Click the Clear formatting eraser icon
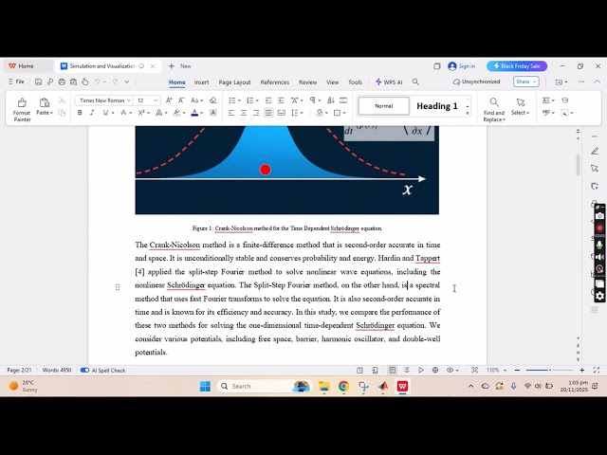Viewport: 607px width, 455px height. [x=212, y=100]
